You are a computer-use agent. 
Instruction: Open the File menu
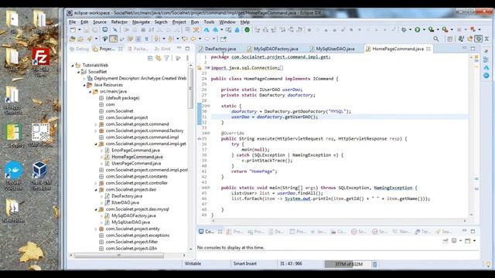73,22
